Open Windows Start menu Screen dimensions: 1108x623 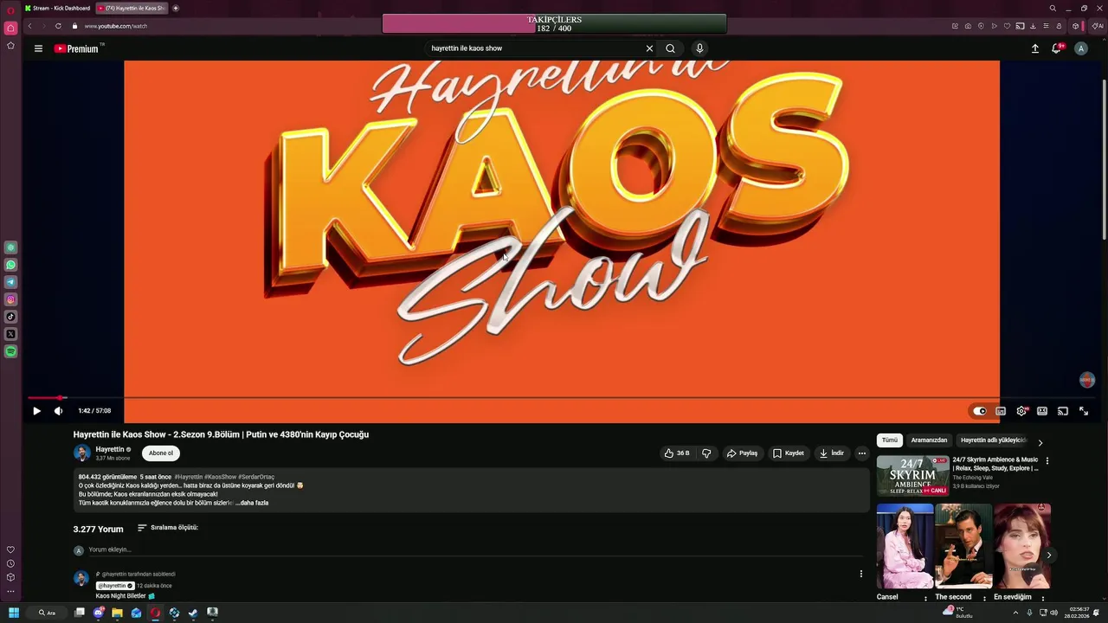tap(14, 613)
